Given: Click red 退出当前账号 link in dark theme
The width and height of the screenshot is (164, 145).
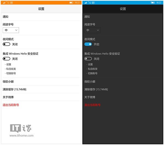Looking at the screenshot, I should click(x=92, y=105).
